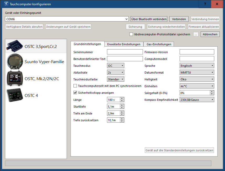Open the Tauchmodus dropdown
This screenshot has width=225, height=171.
[116, 66]
